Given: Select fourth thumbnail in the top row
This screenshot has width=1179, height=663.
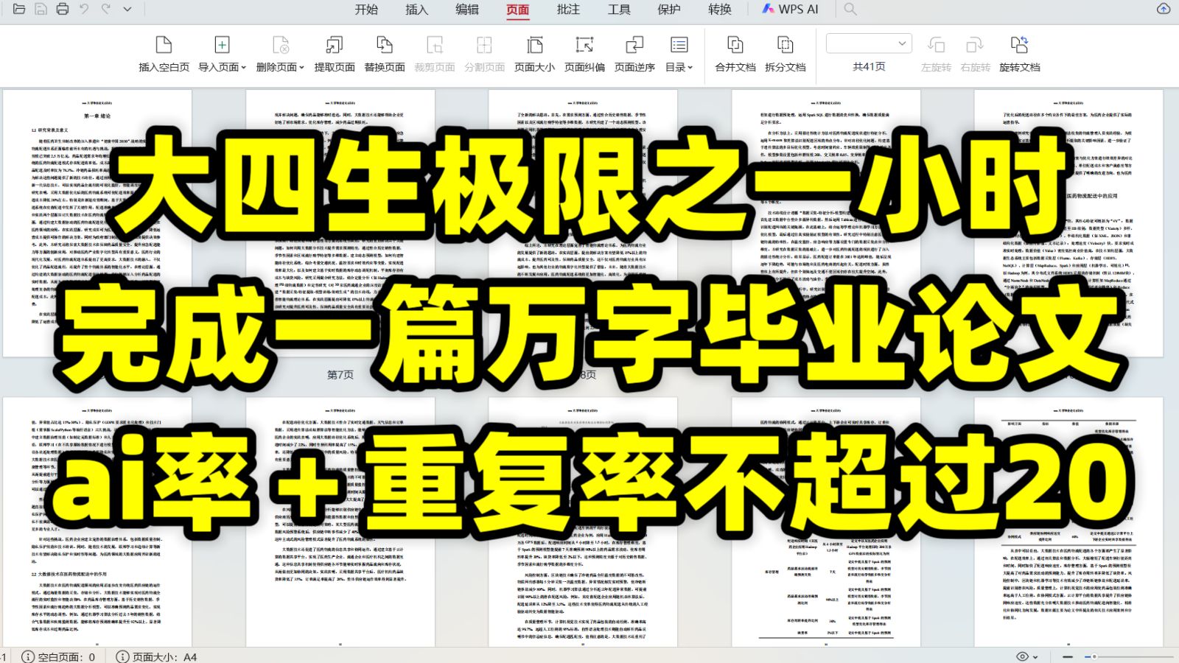Looking at the screenshot, I should coord(826,223).
